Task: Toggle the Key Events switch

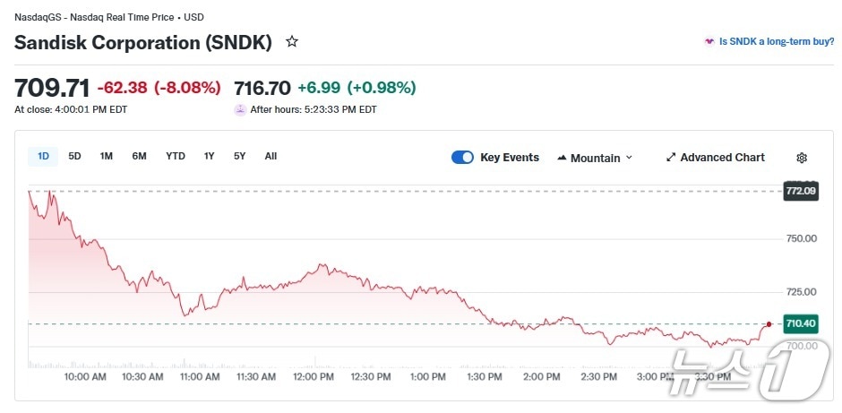Action: click(462, 158)
